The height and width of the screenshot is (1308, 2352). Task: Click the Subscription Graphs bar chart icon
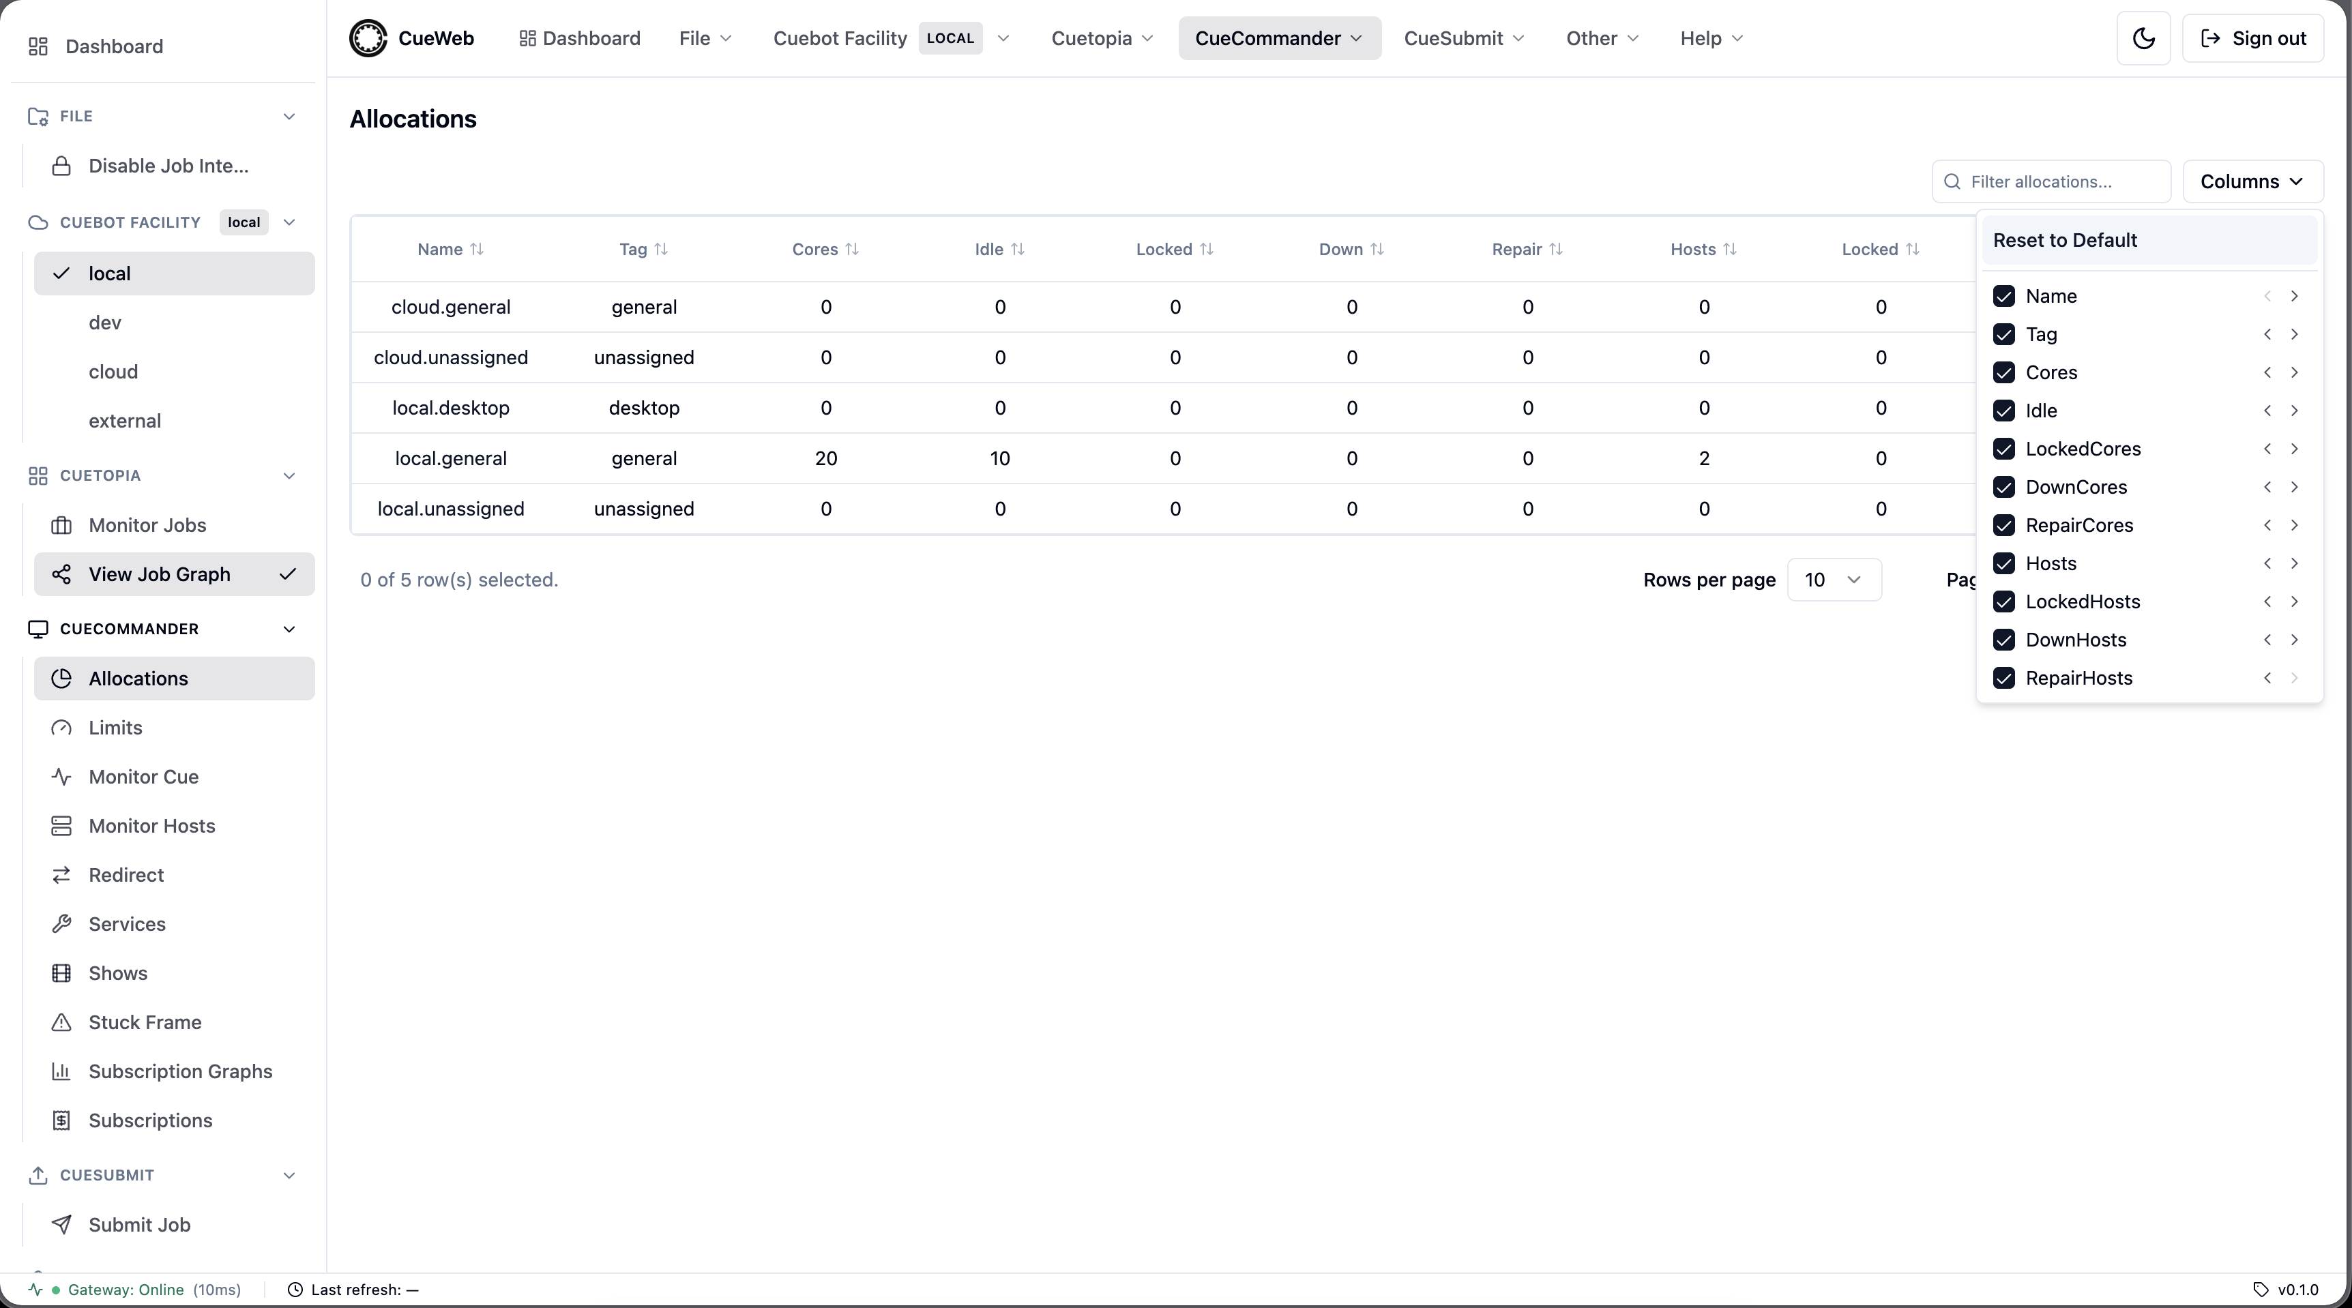pos(61,1071)
